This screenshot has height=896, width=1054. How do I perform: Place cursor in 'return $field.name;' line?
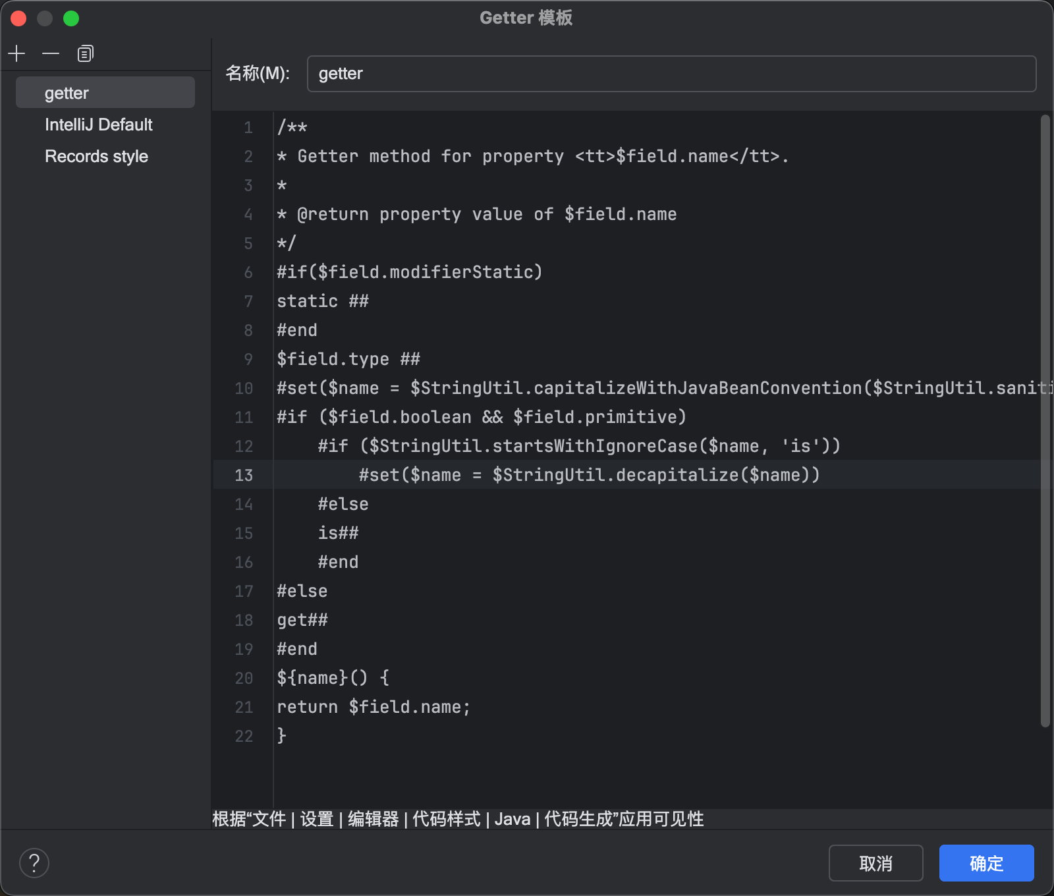point(374,707)
